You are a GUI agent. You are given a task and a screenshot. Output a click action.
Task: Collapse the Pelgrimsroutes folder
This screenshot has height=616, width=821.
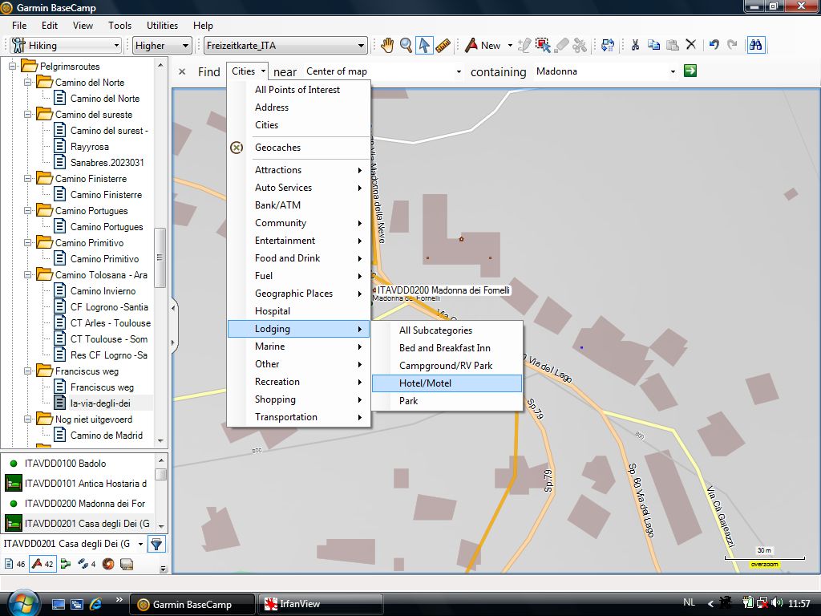(13, 67)
